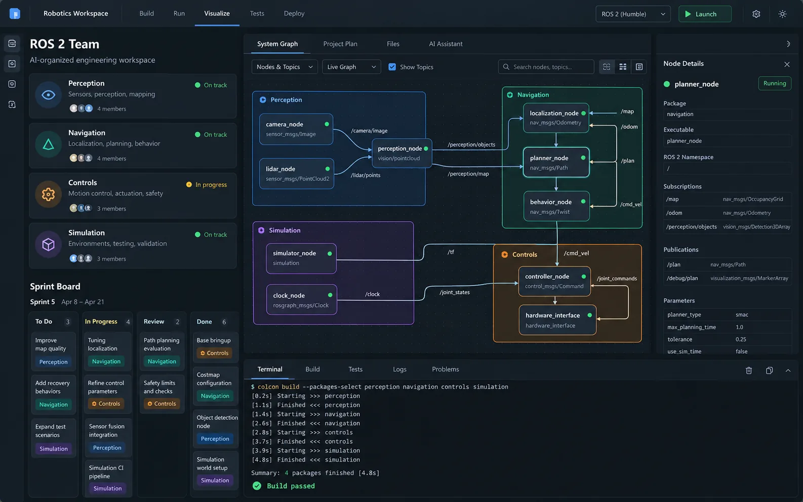This screenshot has width=803, height=502.
Task: Click the fourth left sidebar icon
Action: 12,104
